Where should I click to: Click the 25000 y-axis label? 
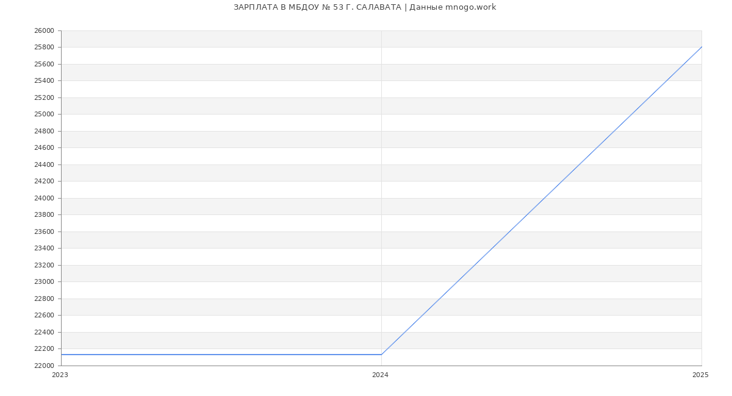pyautogui.click(x=44, y=114)
